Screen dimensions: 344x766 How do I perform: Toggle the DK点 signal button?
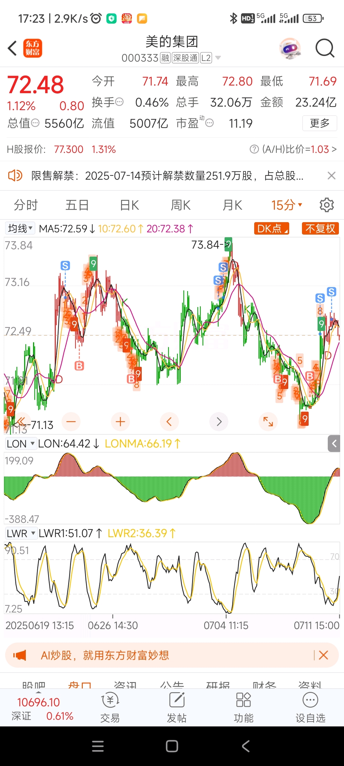[x=272, y=229]
